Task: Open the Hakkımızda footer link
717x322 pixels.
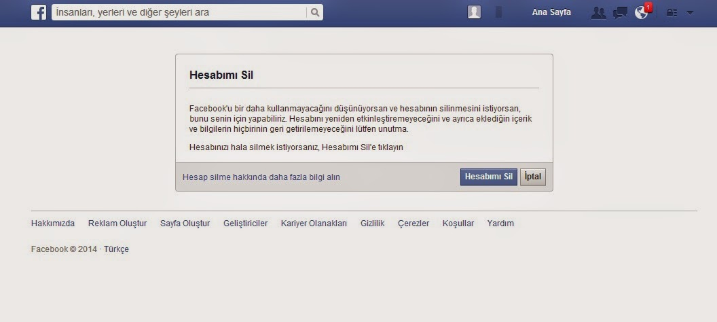Action: [x=52, y=223]
